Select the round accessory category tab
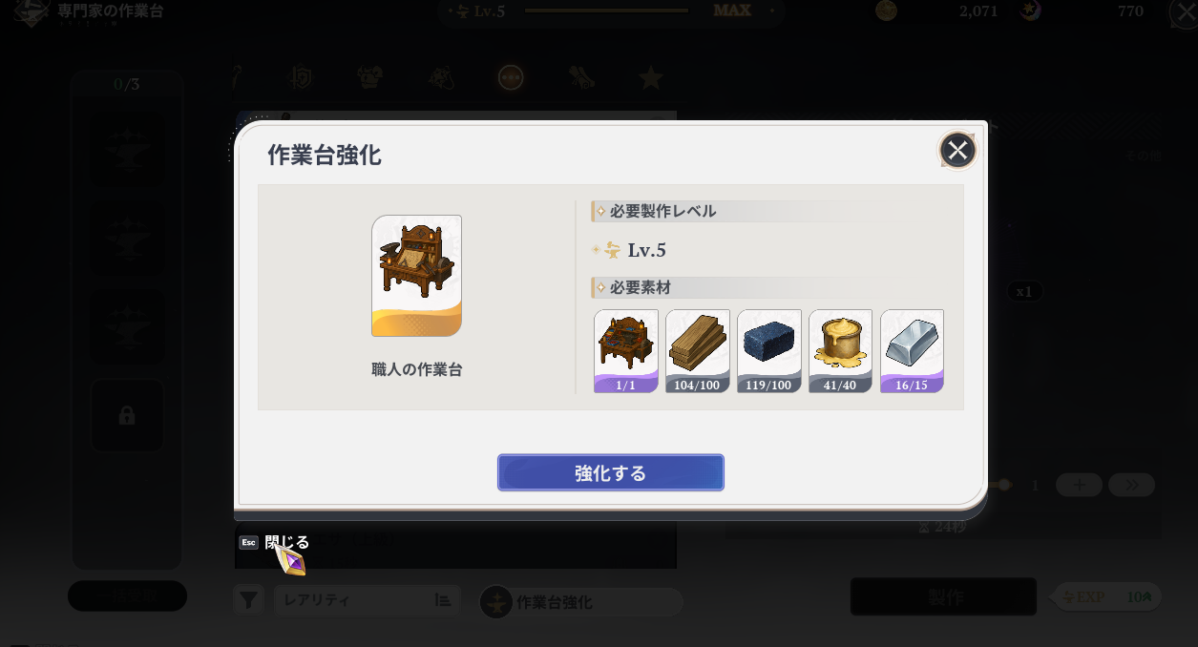 pos(511,77)
